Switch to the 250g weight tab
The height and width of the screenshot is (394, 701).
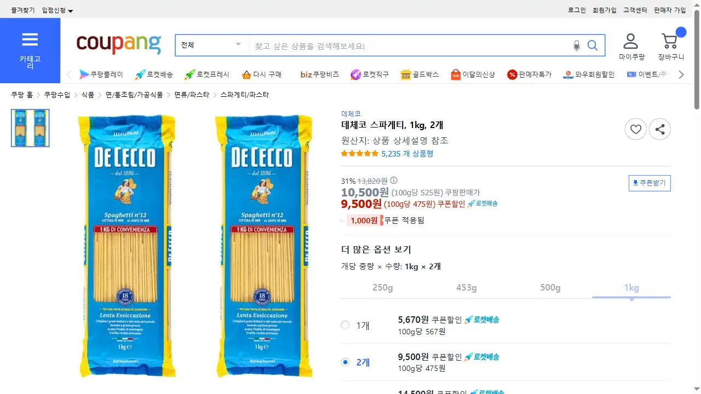pyautogui.click(x=383, y=288)
